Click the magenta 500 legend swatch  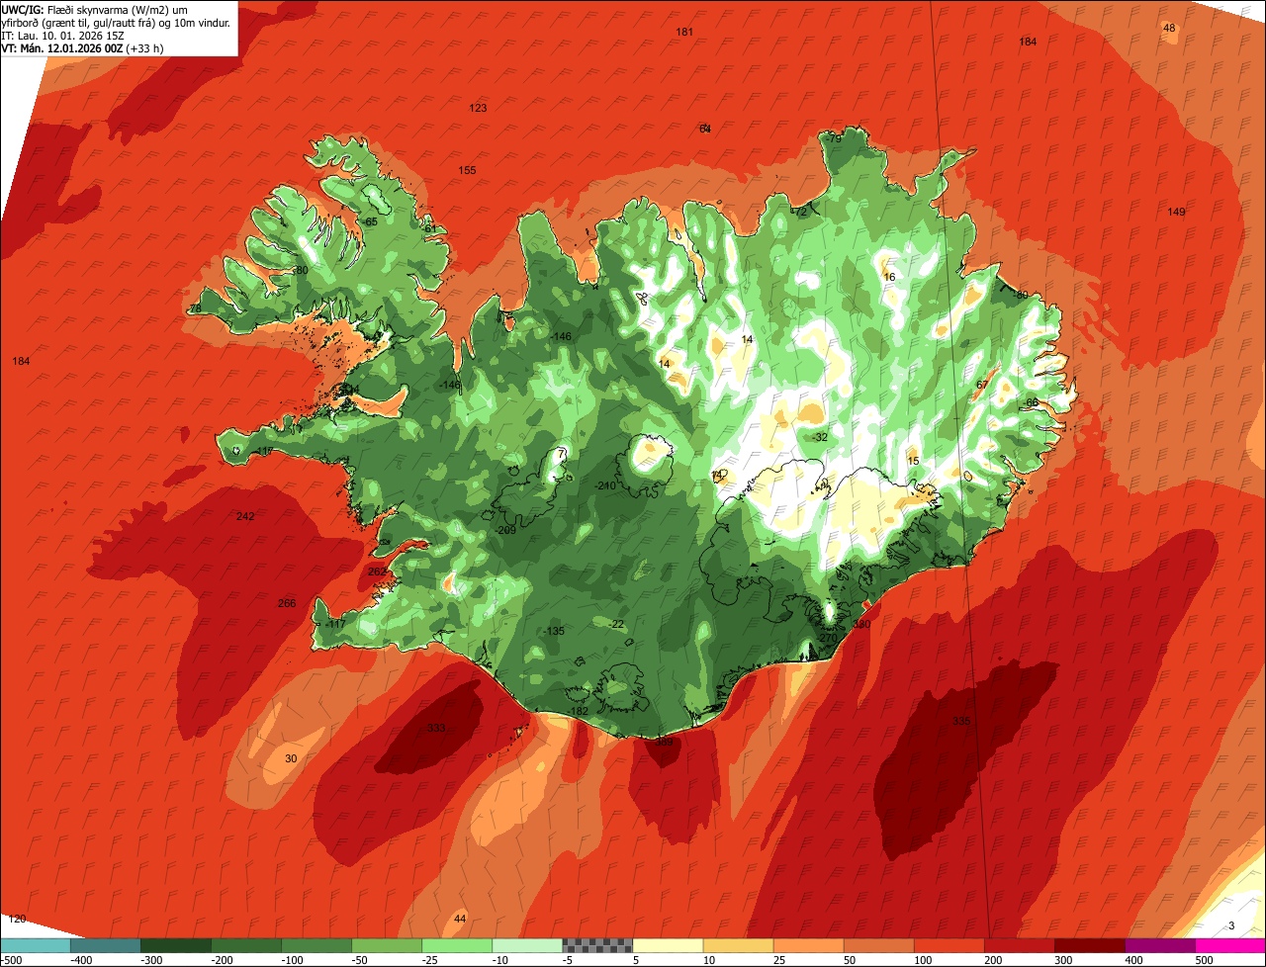click(1230, 944)
